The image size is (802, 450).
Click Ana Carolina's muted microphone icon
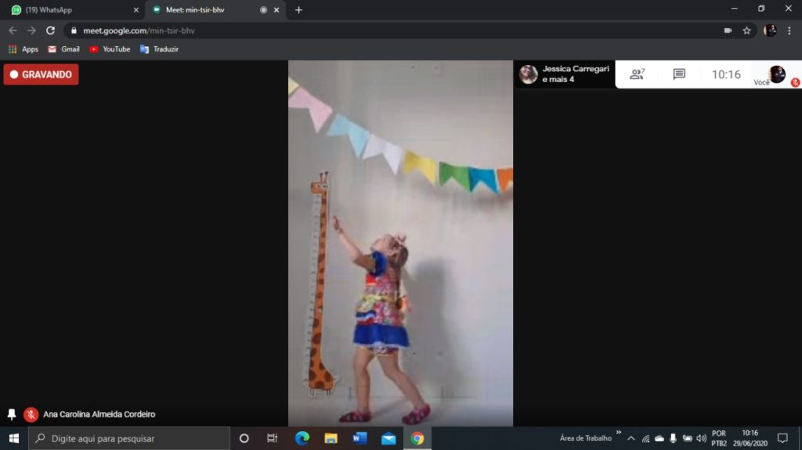pos(31,414)
